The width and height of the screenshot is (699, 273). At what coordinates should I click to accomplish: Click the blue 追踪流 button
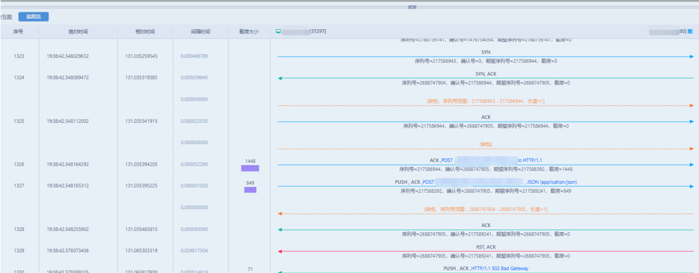(x=34, y=17)
